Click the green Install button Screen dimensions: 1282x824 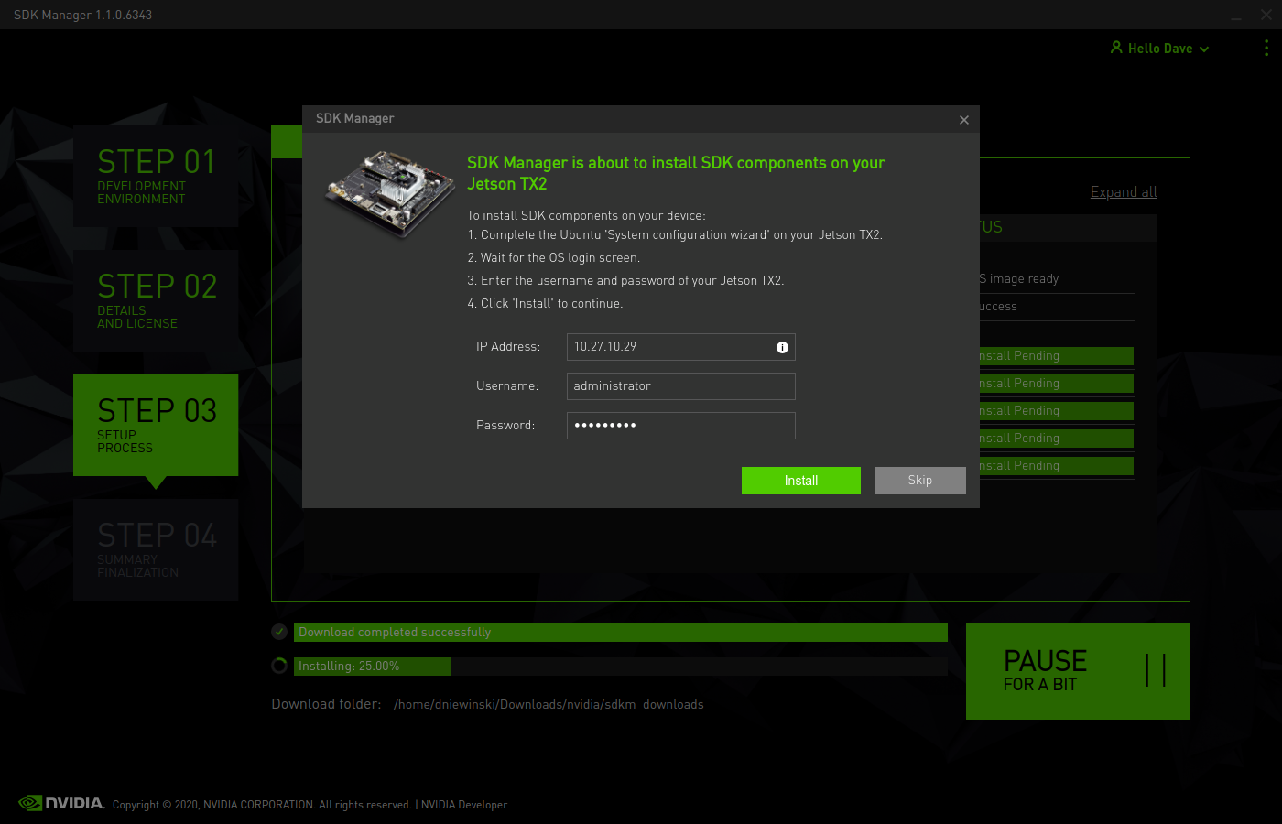click(800, 481)
